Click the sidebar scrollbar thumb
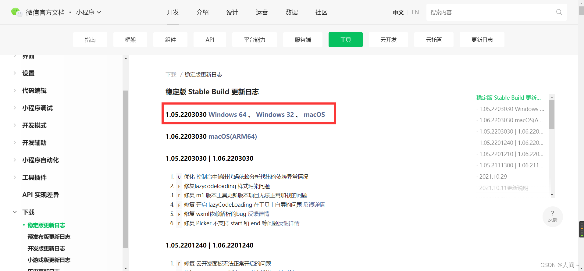The width and height of the screenshot is (584, 271). coord(126,169)
